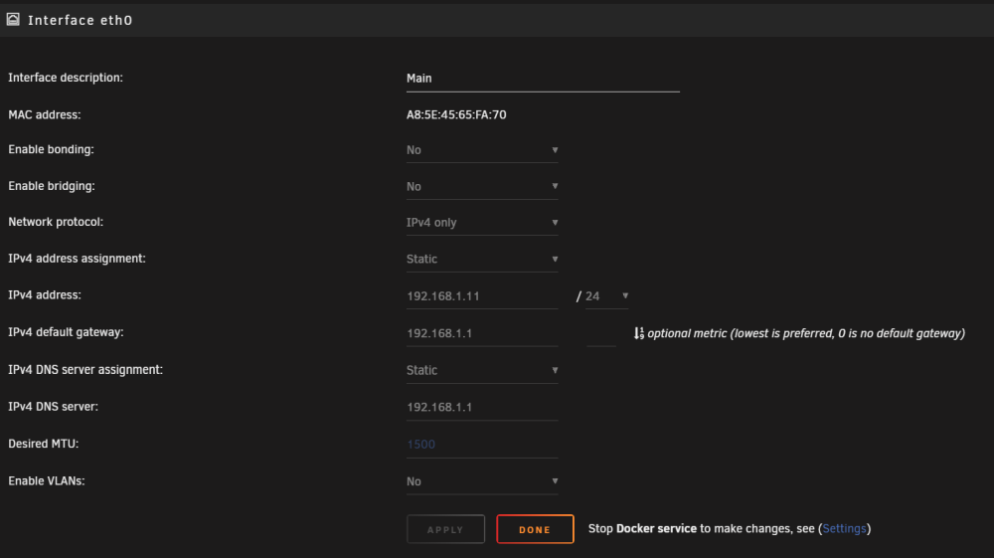Image resolution: width=994 pixels, height=558 pixels.
Task: Click the Interface eth0 header icon
Action: (13, 20)
